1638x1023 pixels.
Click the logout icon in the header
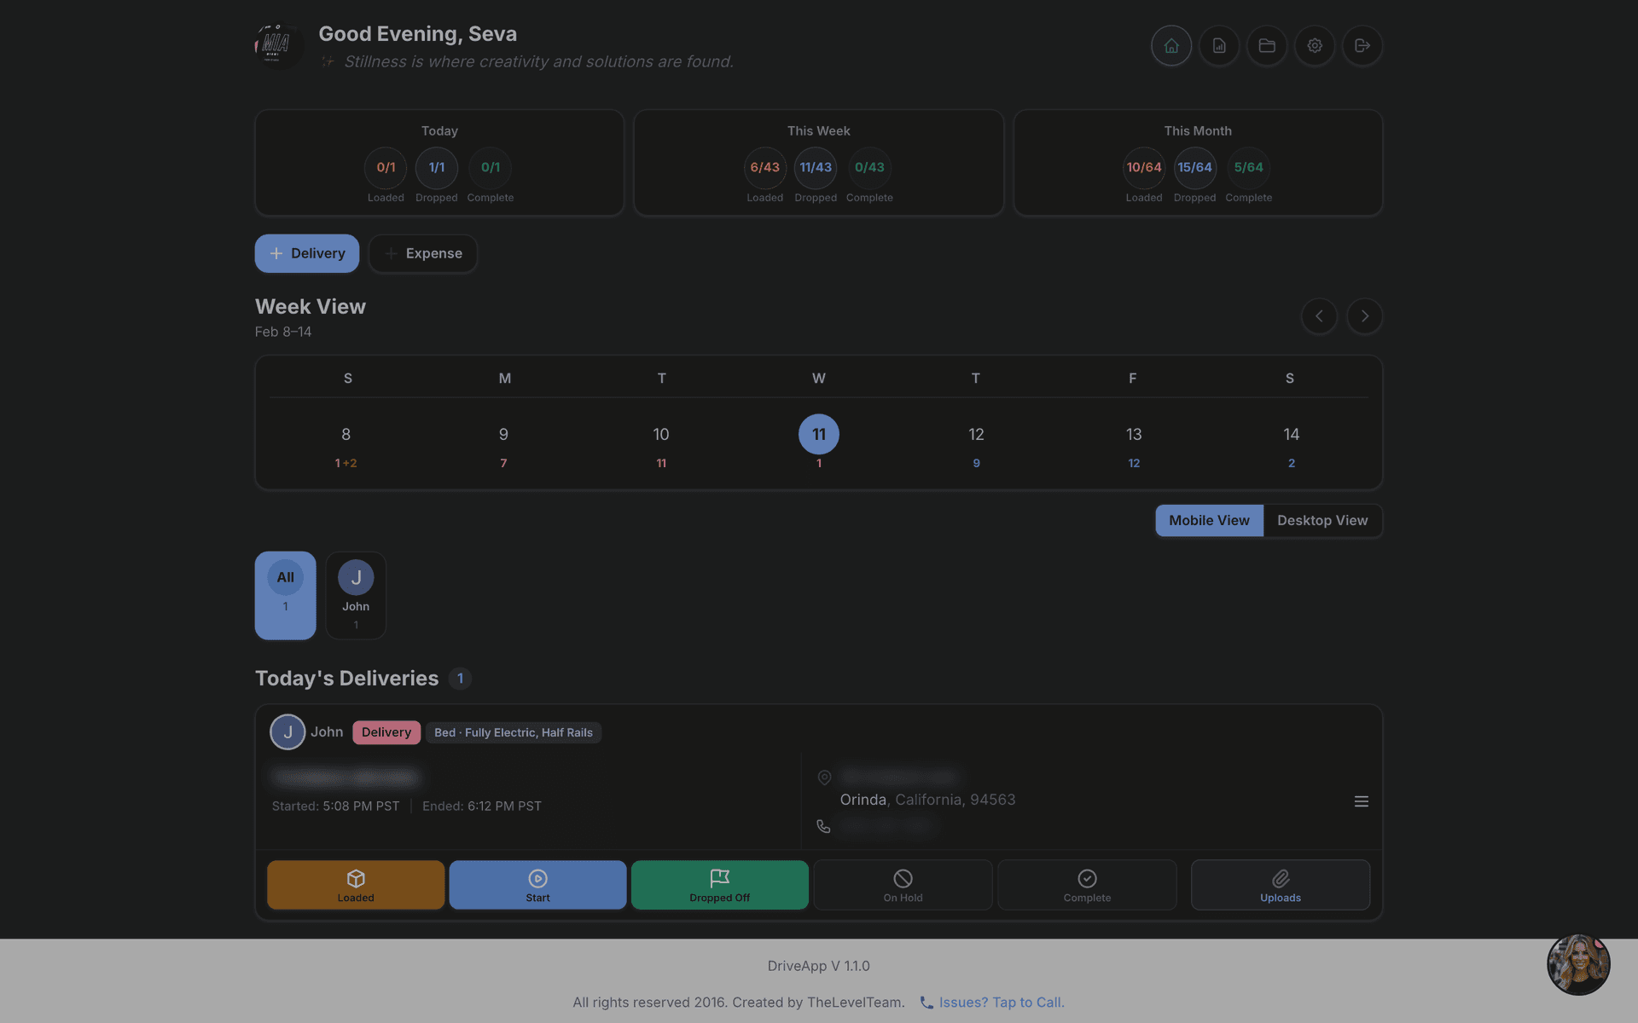pyautogui.click(x=1362, y=46)
